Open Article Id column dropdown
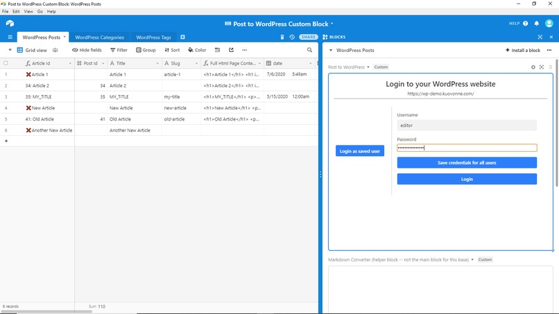This screenshot has height=314, width=559. click(70, 64)
